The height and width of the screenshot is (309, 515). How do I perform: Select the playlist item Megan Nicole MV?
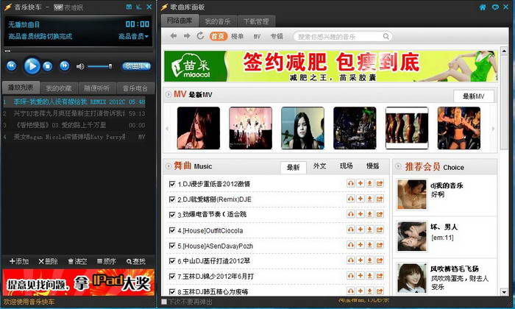coord(74,137)
